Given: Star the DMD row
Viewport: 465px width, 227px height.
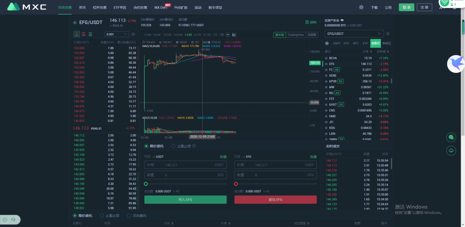Looking at the screenshot, I should click(x=326, y=116).
